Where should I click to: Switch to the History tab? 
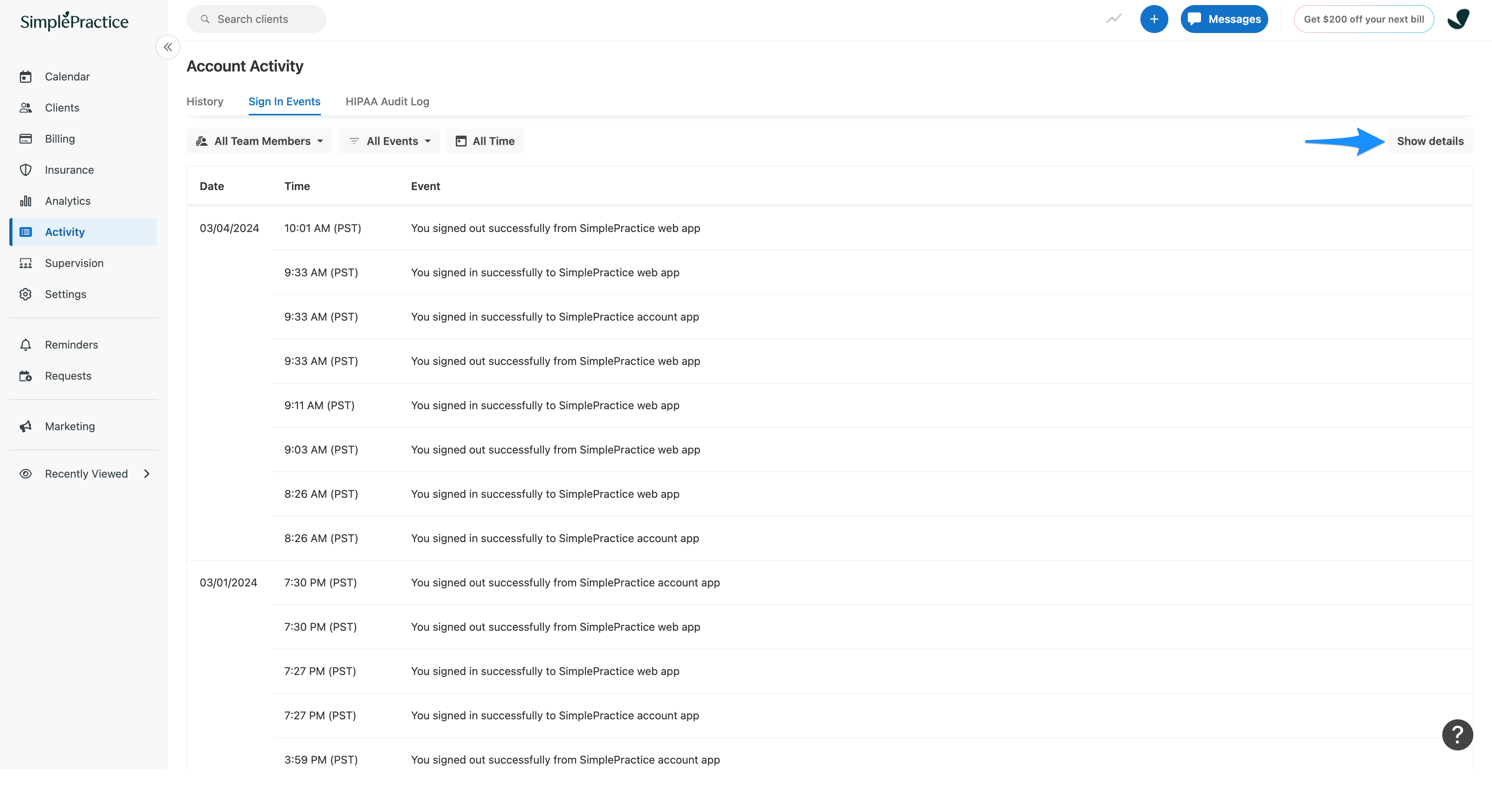[x=205, y=101]
